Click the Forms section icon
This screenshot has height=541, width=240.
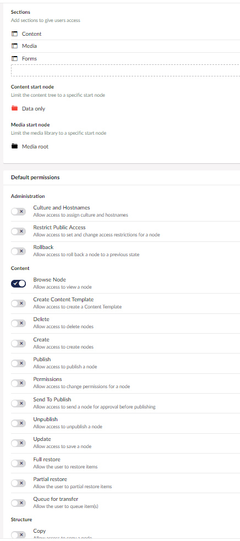pyautogui.click(x=14, y=59)
